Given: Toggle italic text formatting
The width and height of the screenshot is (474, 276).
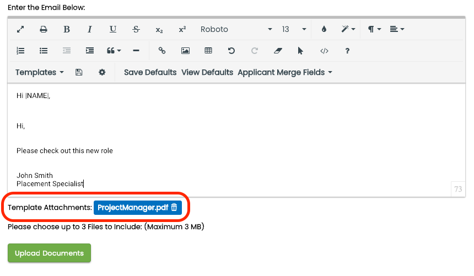Looking at the screenshot, I should (90, 29).
